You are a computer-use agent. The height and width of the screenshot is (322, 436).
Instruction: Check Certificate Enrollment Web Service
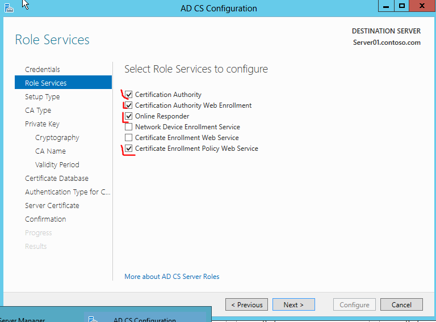coord(129,138)
